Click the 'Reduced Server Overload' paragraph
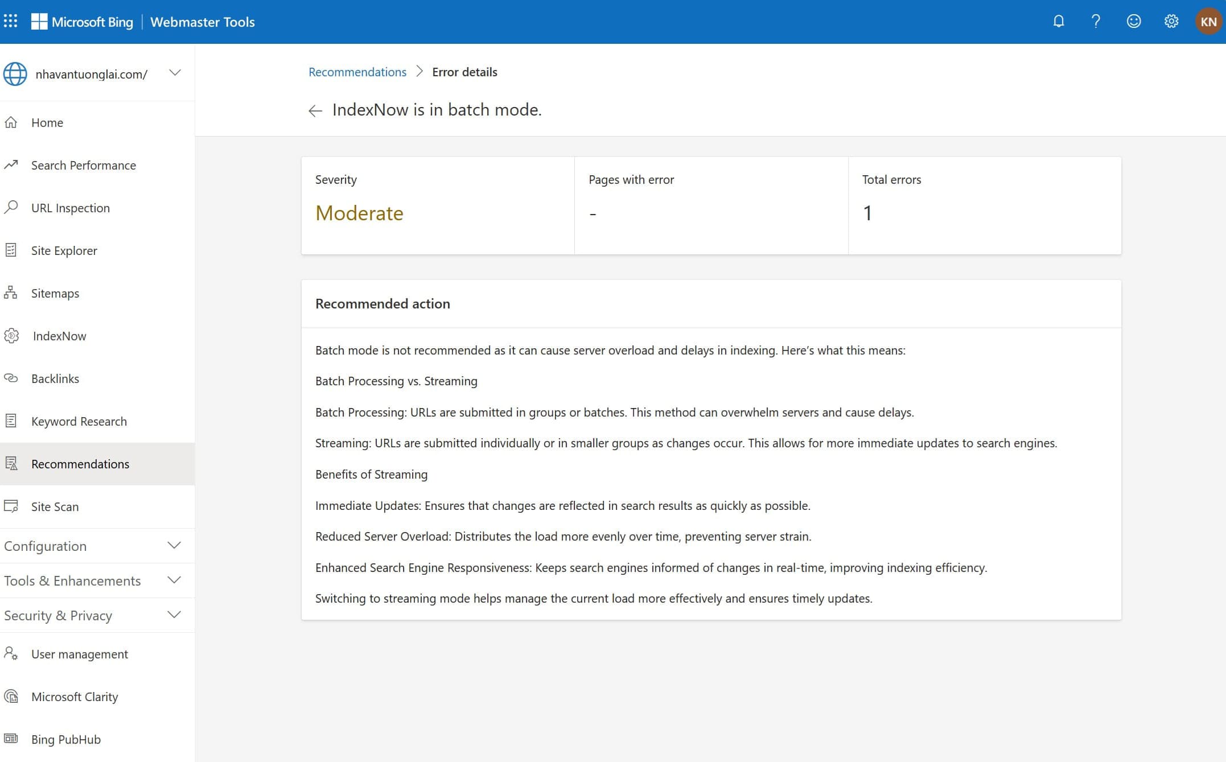 563,536
